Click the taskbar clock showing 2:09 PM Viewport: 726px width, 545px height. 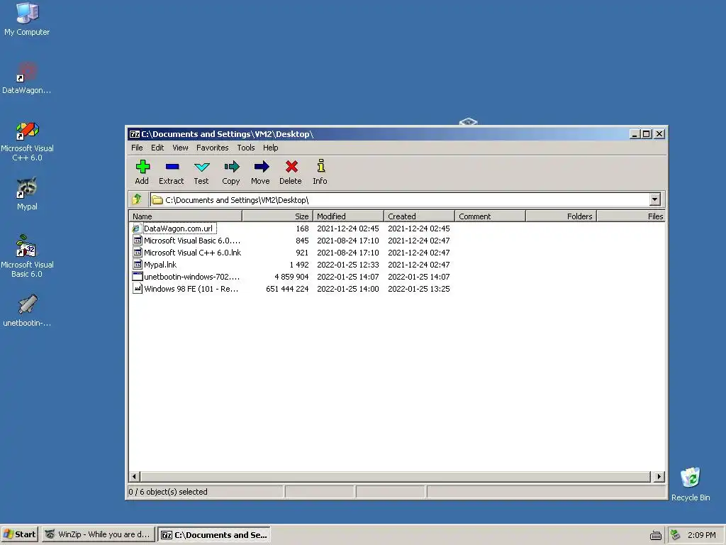[x=701, y=535]
